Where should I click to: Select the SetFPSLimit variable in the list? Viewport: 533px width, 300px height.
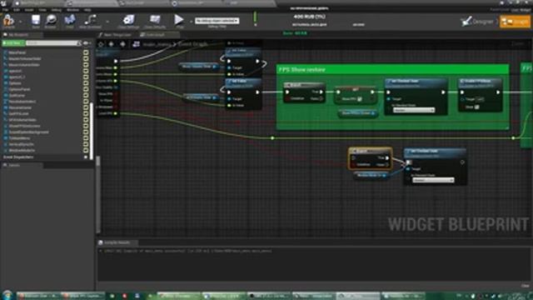[x=18, y=113]
